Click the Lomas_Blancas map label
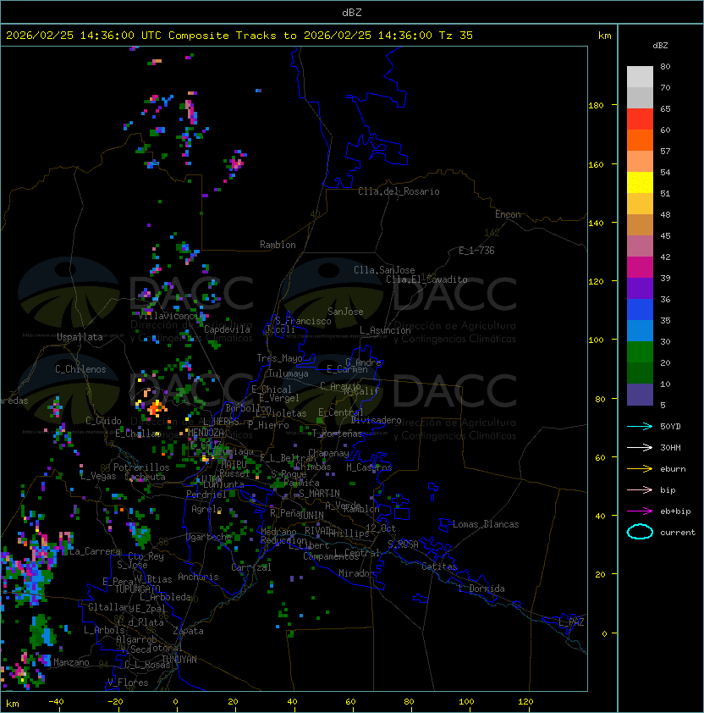This screenshot has width=704, height=713. [x=486, y=524]
